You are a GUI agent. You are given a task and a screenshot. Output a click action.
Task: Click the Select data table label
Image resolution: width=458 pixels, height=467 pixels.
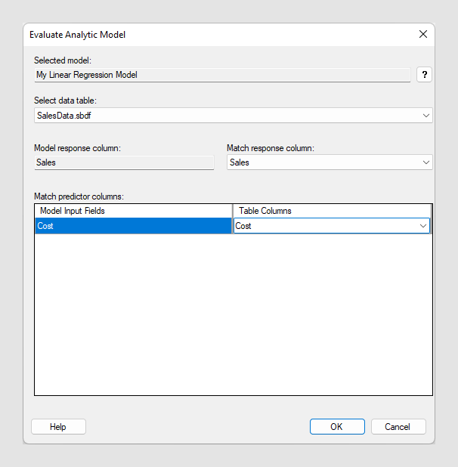coord(65,101)
